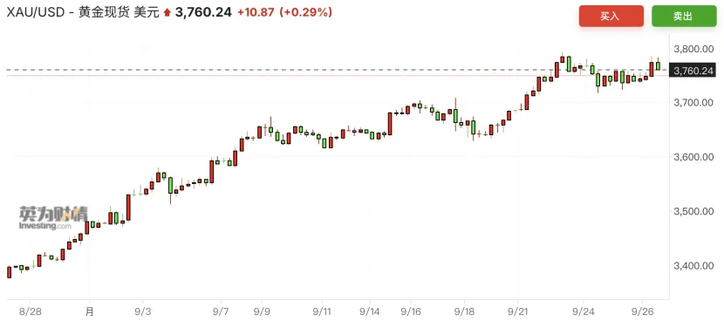The height and width of the screenshot is (328, 724).
Task: Click the green 卖出 sell button
Action: click(683, 17)
